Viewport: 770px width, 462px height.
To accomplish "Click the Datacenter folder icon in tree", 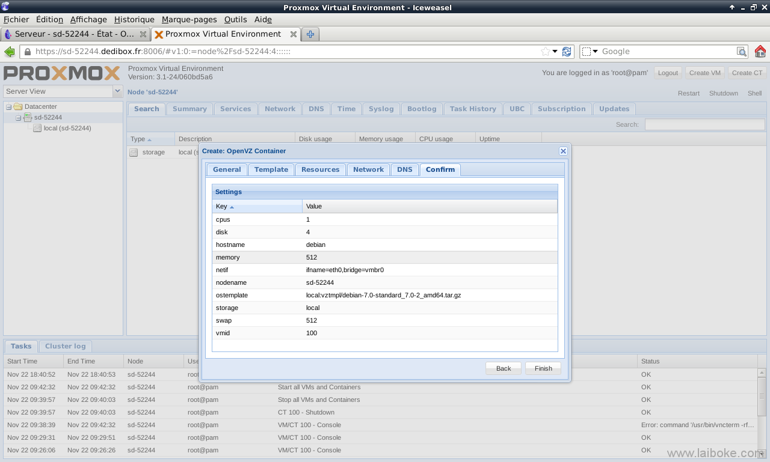I will [18, 106].
